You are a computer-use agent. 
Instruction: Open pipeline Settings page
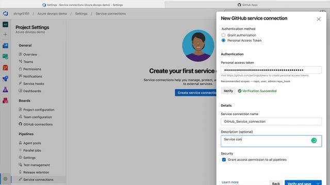coord(29,158)
